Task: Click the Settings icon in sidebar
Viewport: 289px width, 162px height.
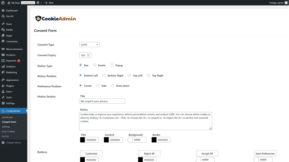Action: [3, 103]
